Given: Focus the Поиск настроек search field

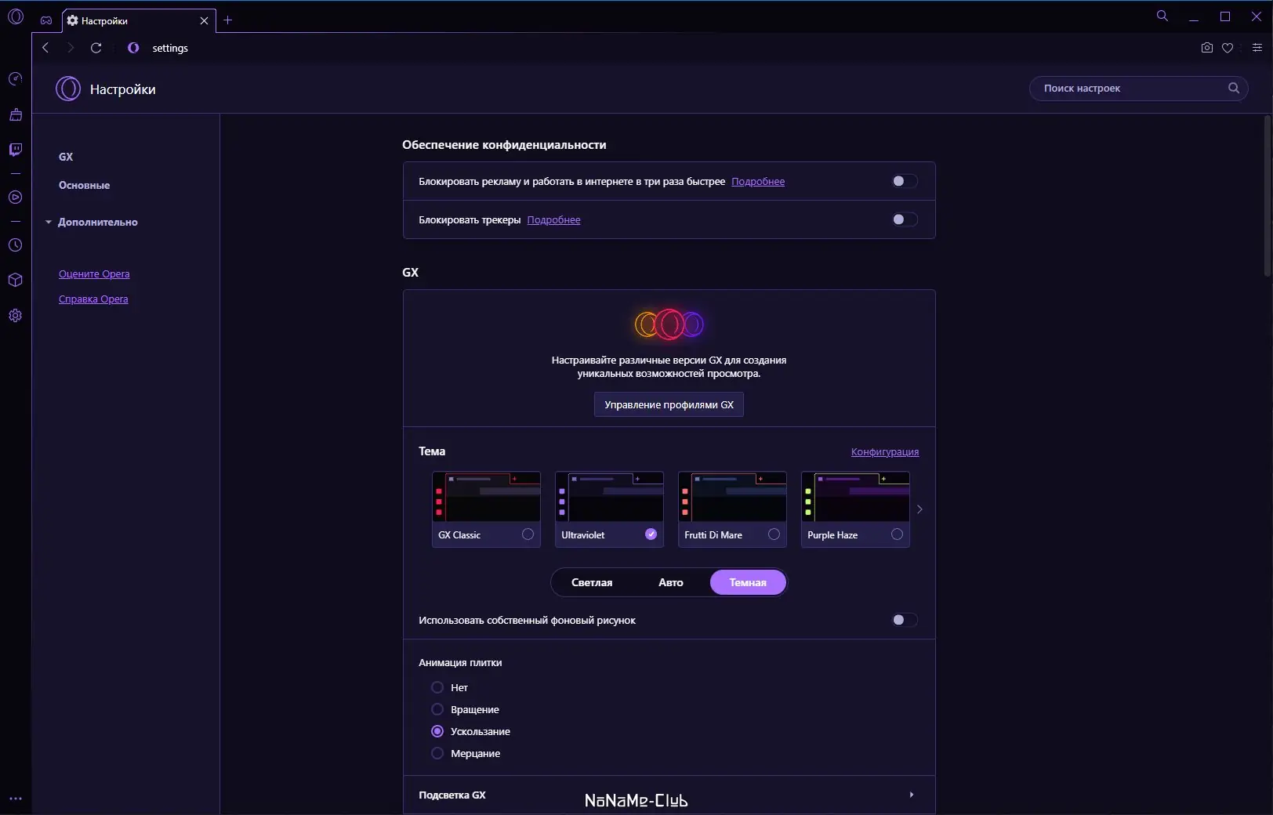Looking at the screenshot, I should tap(1138, 88).
